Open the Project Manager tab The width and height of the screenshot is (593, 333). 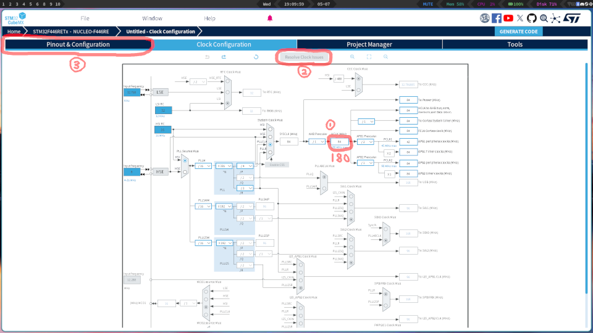[369, 44]
